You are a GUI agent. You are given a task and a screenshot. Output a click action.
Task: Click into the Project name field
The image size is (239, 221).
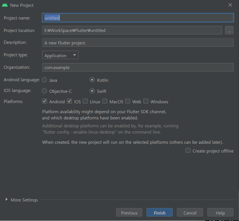click(x=138, y=18)
